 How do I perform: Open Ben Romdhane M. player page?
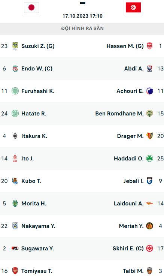[x=119, y=114]
